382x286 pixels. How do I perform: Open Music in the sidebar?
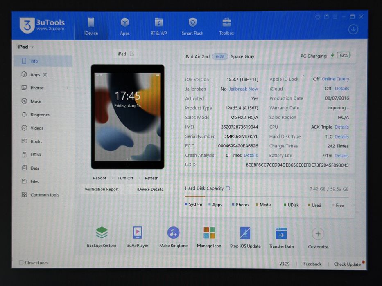point(43,101)
